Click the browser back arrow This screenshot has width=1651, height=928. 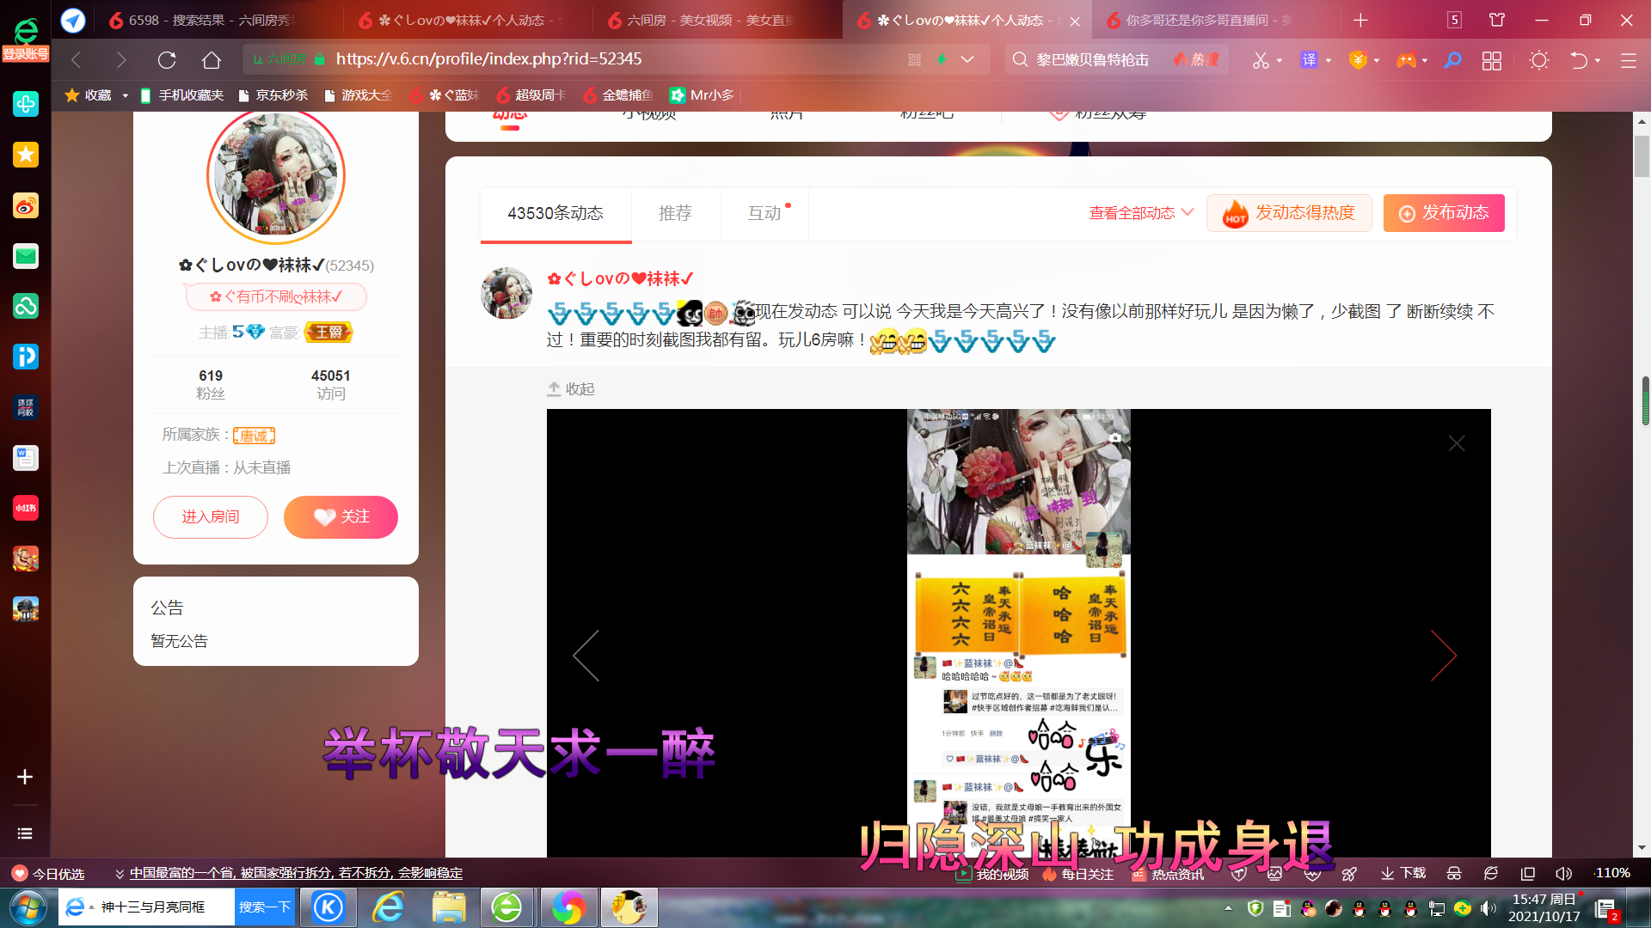pos(76,59)
